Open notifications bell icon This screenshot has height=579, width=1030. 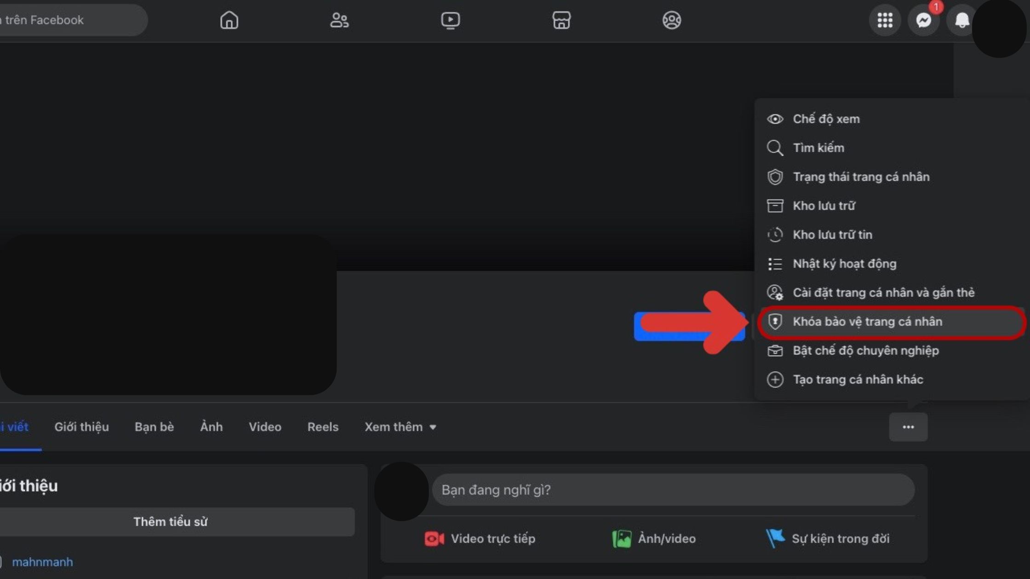click(962, 20)
